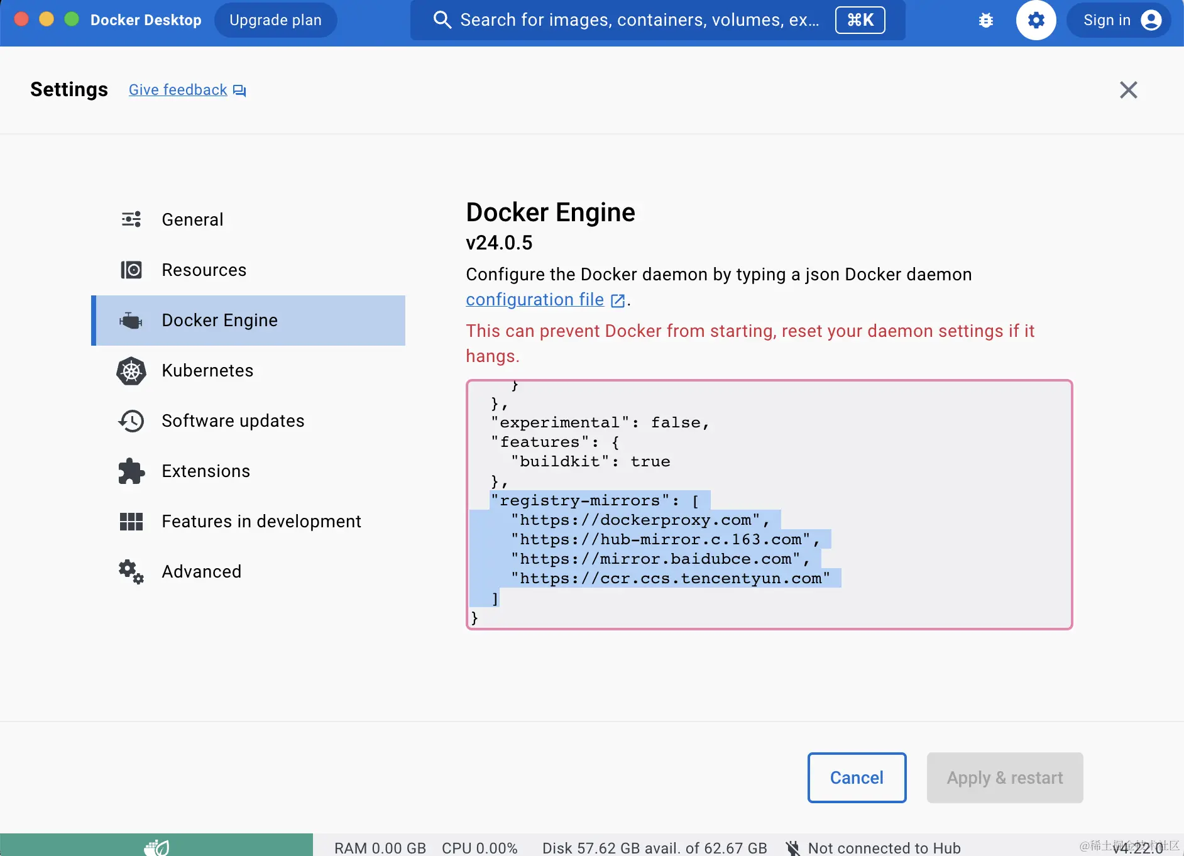Switch to the Docker Engine section

pyautogui.click(x=219, y=321)
